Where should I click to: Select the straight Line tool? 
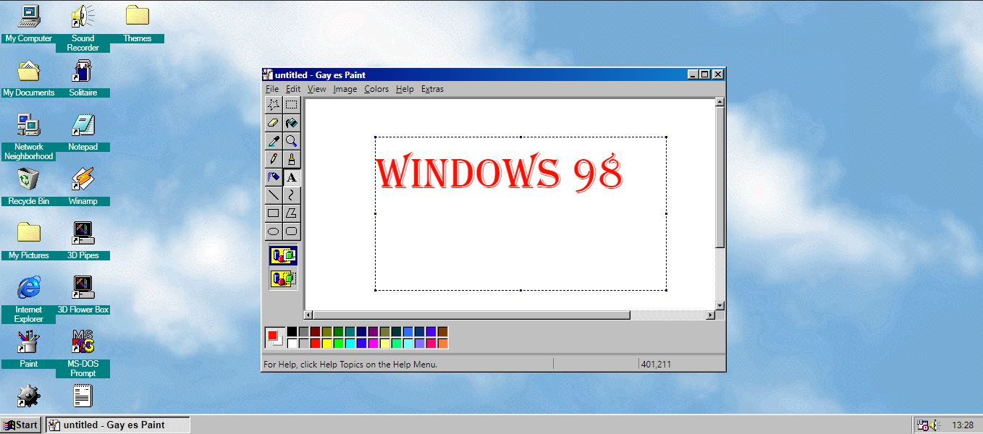coord(274,195)
